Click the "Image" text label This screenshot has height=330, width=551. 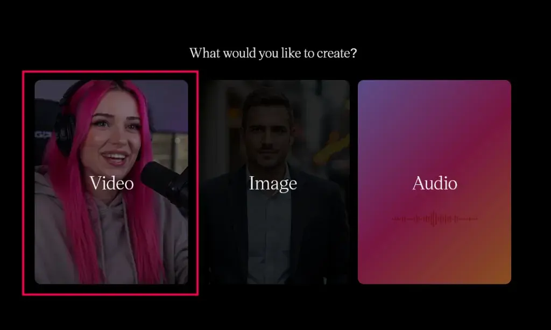[273, 183]
